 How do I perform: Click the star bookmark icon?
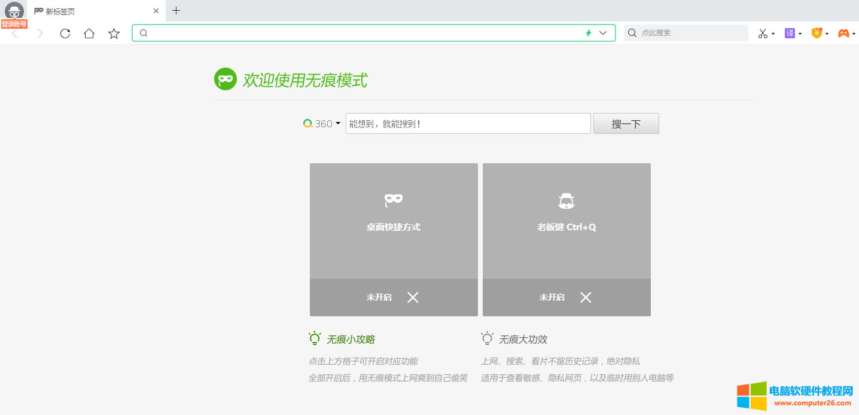tap(114, 33)
